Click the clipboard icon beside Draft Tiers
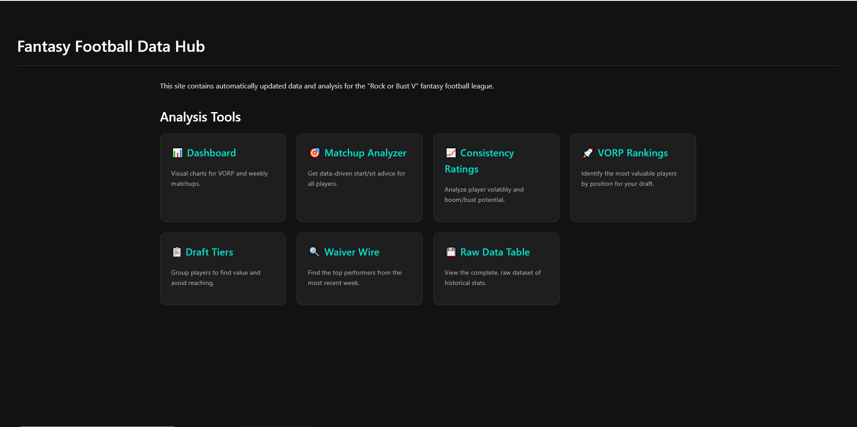Viewport: 857px width, 427px height. click(x=176, y=252)
